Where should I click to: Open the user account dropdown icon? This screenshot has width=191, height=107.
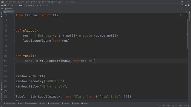point(20,5)
